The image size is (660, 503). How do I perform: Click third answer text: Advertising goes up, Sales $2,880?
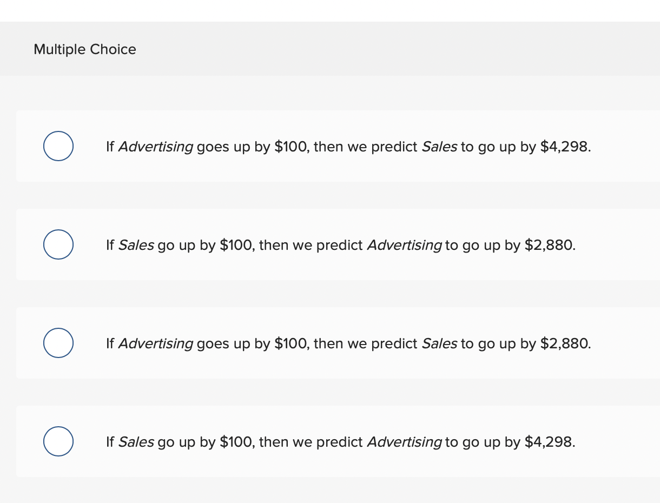point(348,344)
